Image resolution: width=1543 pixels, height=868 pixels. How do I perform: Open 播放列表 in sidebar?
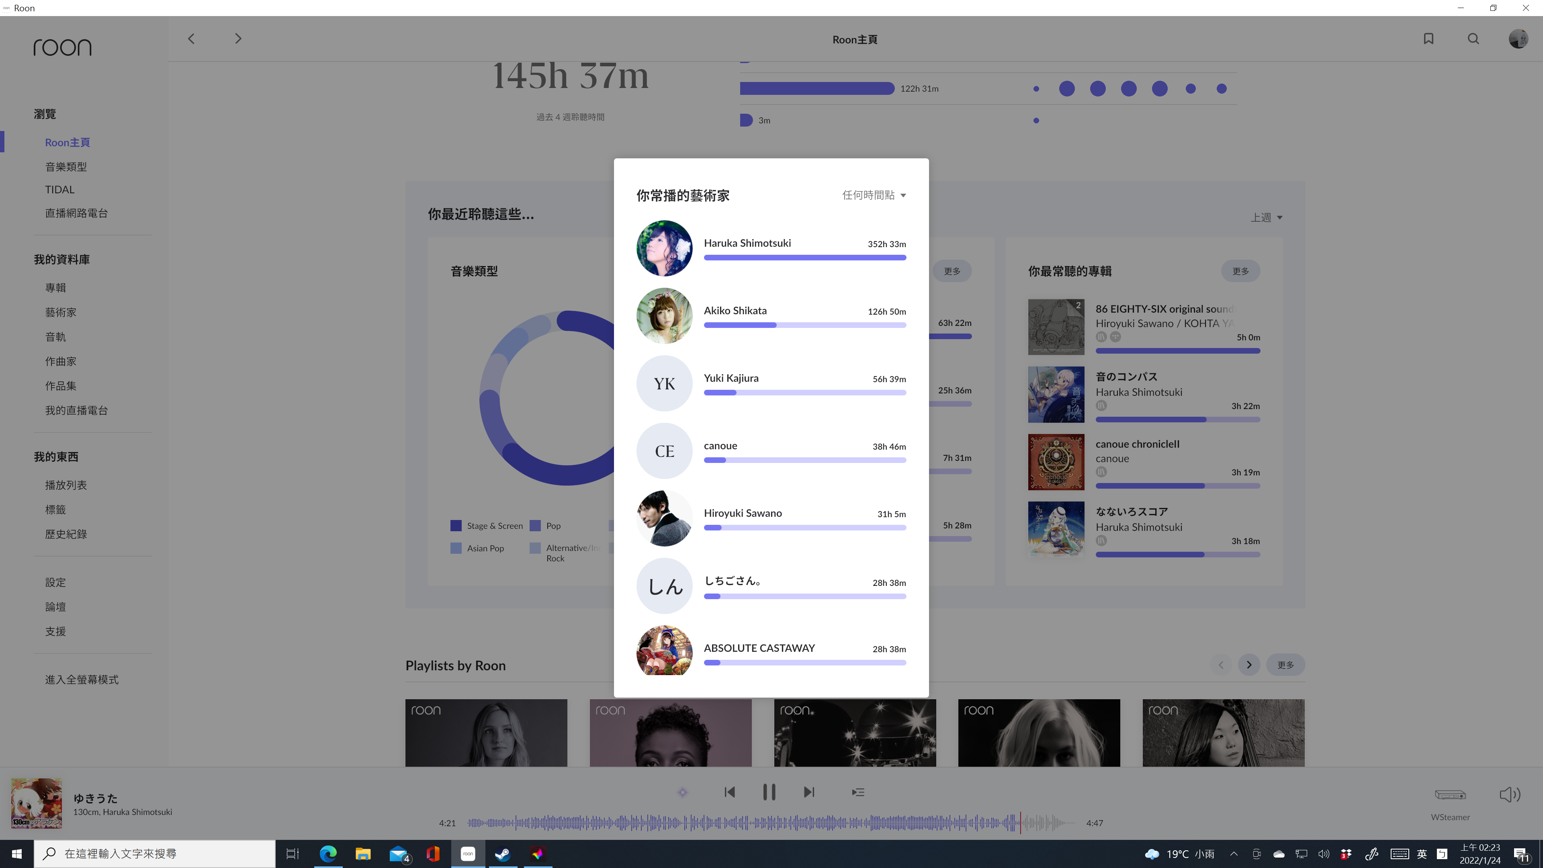[x=66, y=485]
